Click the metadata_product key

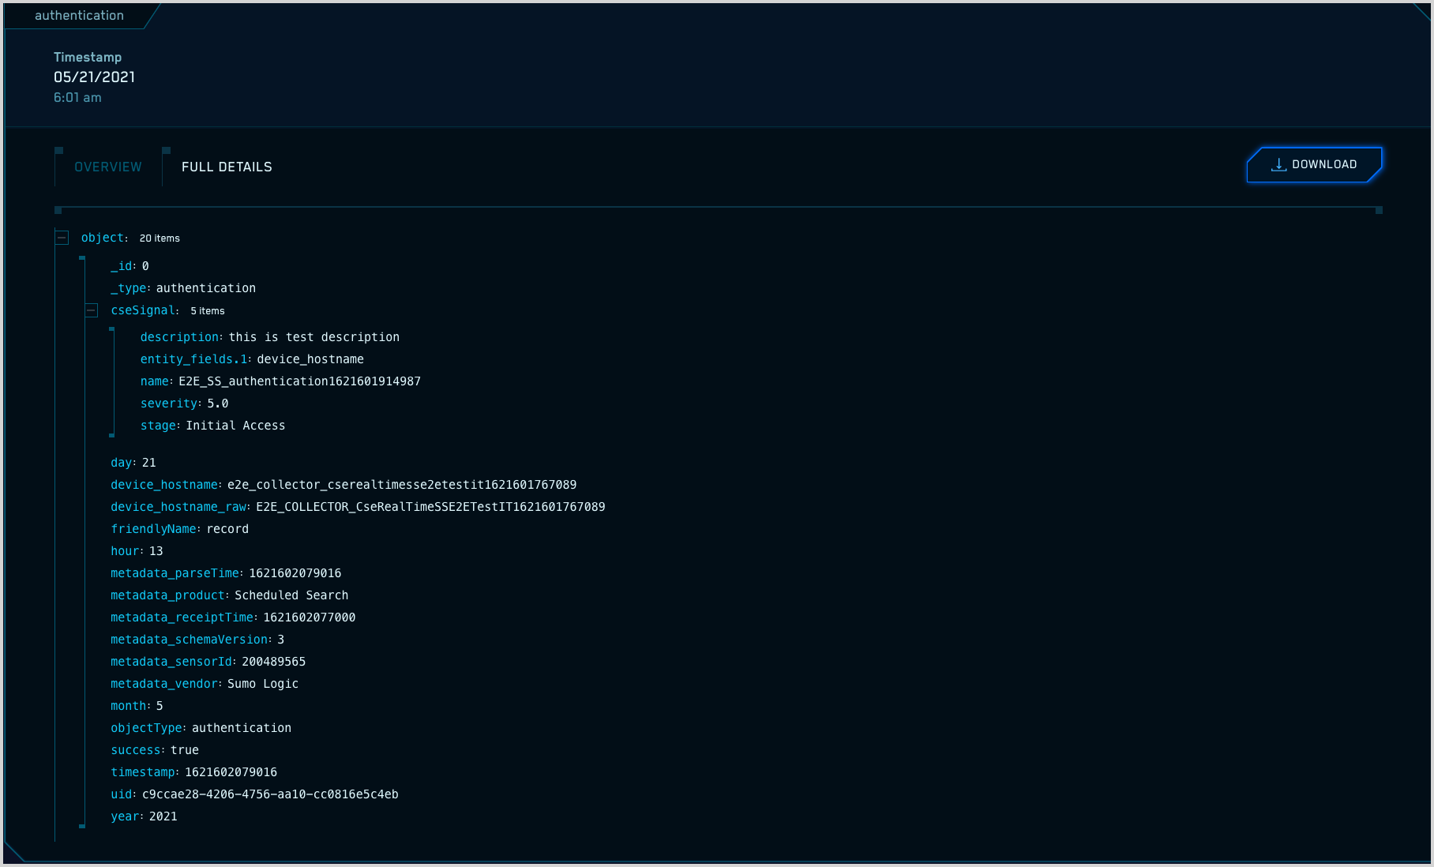[x=167, y=595]
